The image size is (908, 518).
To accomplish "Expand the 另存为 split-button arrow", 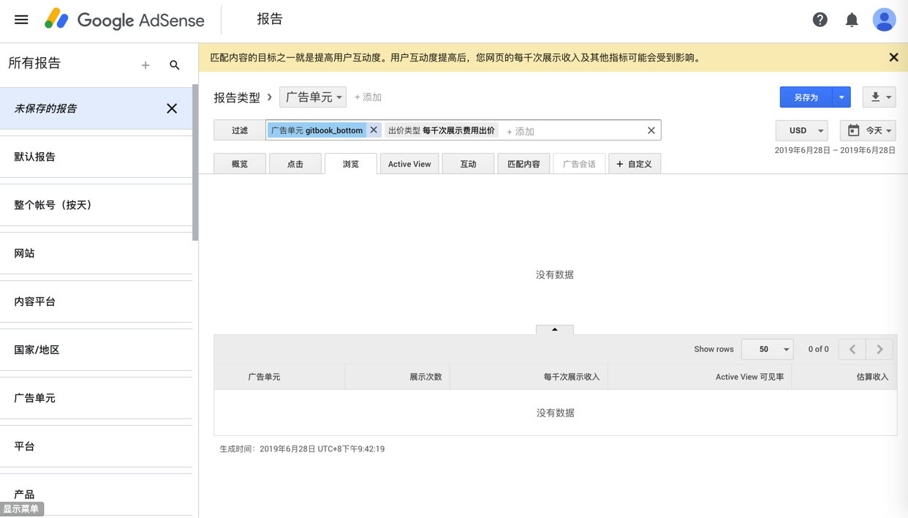I will click(841, 97).
